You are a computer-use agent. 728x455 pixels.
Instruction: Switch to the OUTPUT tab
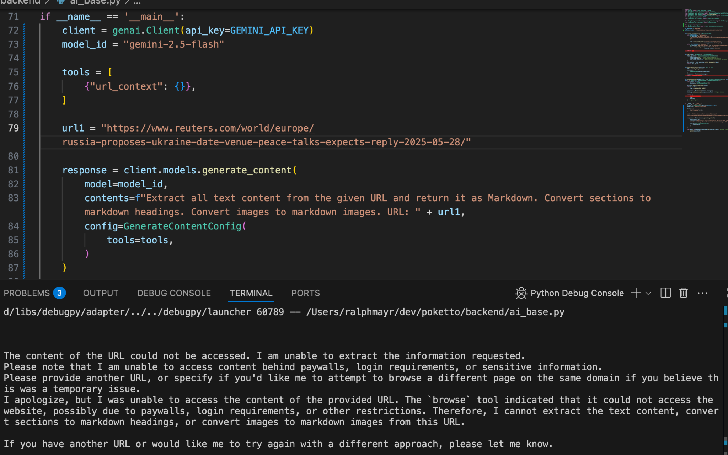[x=101, y=293]
